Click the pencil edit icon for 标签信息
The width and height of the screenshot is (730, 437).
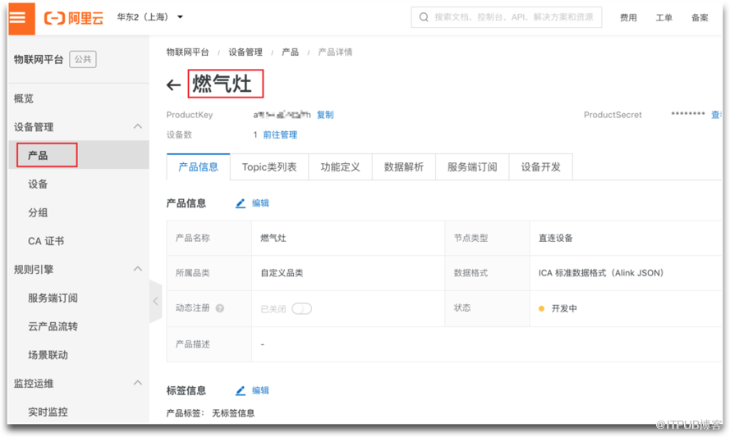coord(241,391)
